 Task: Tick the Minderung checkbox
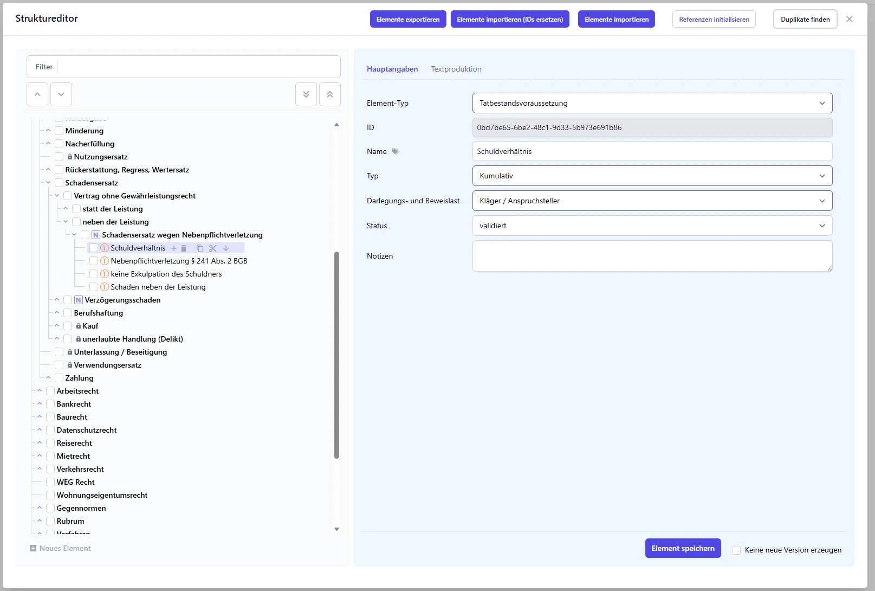pyautogui.click(x=59, y=131)
